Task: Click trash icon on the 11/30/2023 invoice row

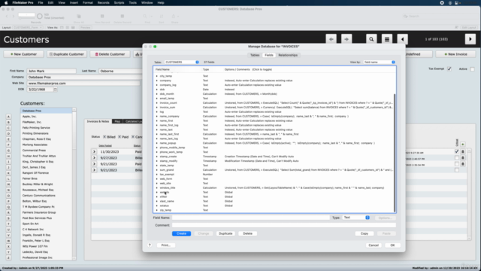Action: 463,151
